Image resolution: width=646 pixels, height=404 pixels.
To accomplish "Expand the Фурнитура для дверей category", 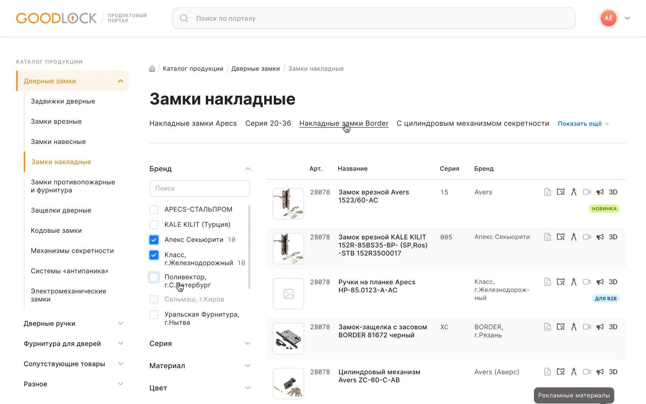I will coord(121,344).
